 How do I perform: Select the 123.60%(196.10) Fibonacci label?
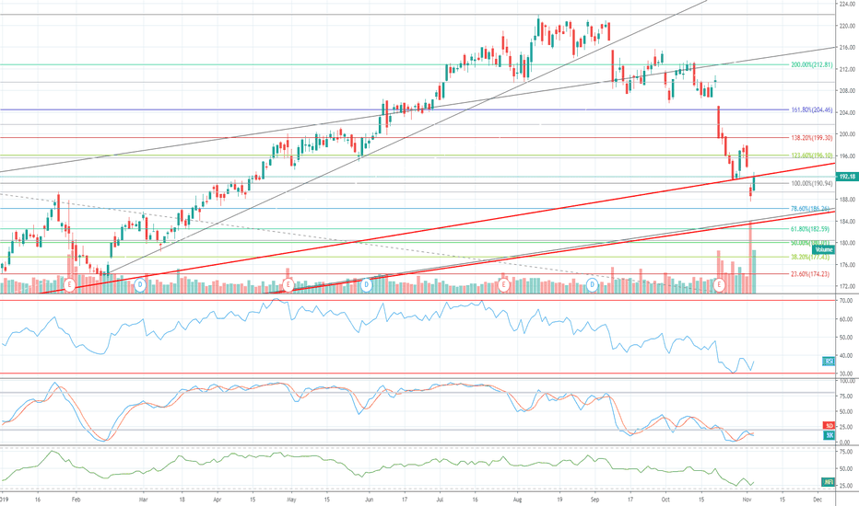pos(811,155)
